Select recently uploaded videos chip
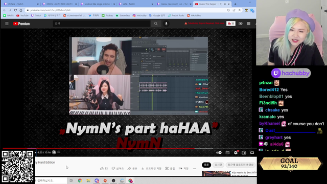327x184 pixels. tap(241, 165)
